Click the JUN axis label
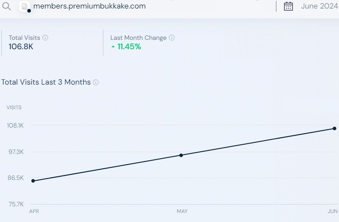This screenshot has height=222, width=339. pos(332,211)
